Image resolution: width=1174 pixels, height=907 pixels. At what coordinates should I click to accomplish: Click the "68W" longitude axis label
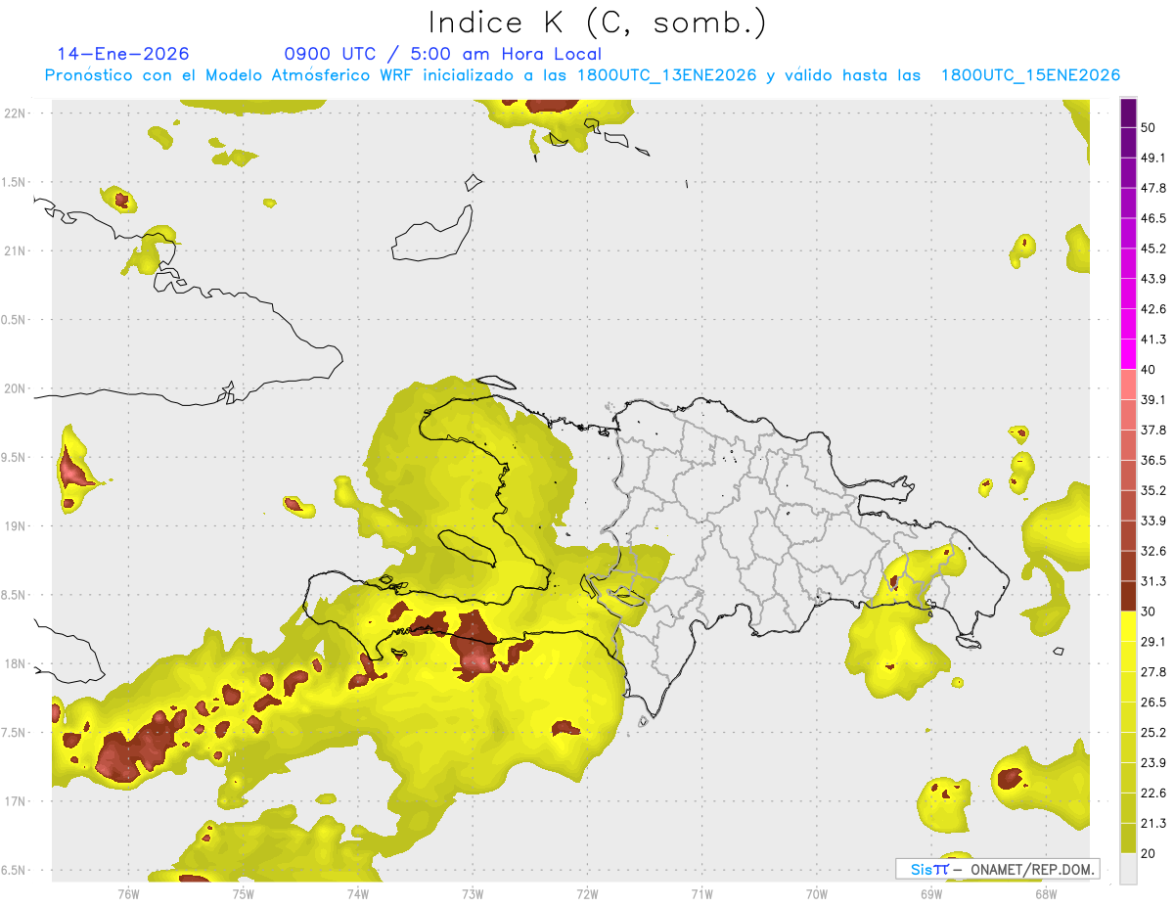click(x=1046, y=894)
